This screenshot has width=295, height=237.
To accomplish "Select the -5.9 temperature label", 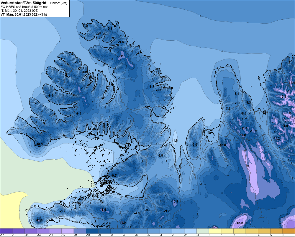I will pyautogui.click(x=96, y=129).
